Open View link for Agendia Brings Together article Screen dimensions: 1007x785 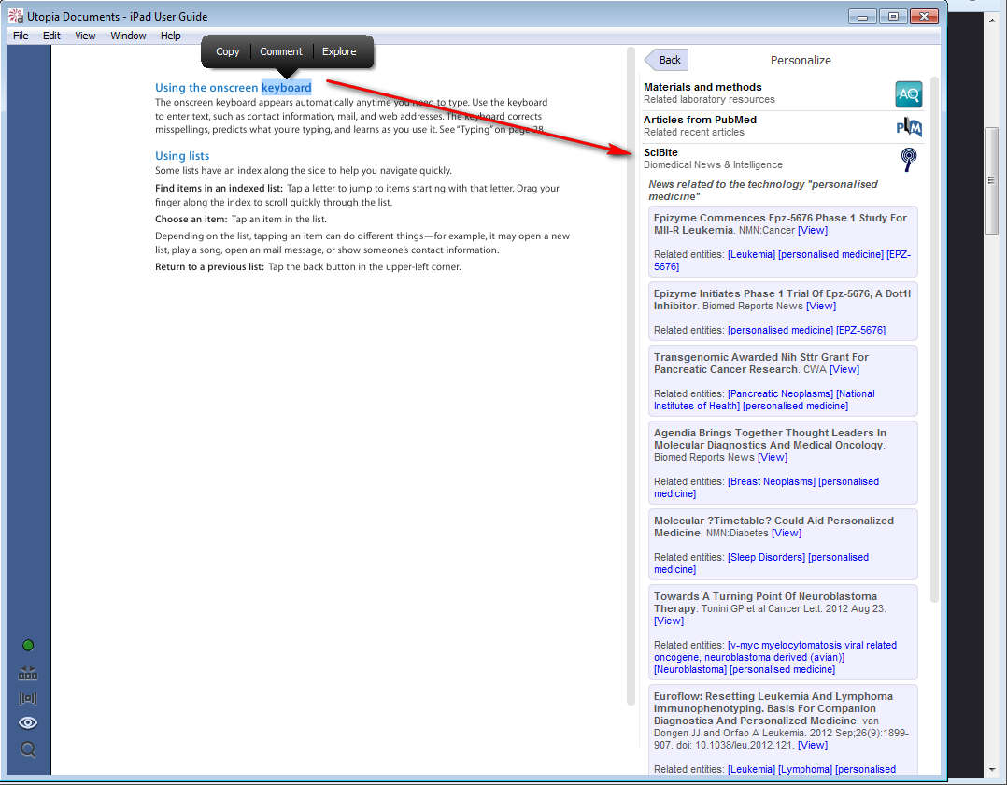coord(772,457)
